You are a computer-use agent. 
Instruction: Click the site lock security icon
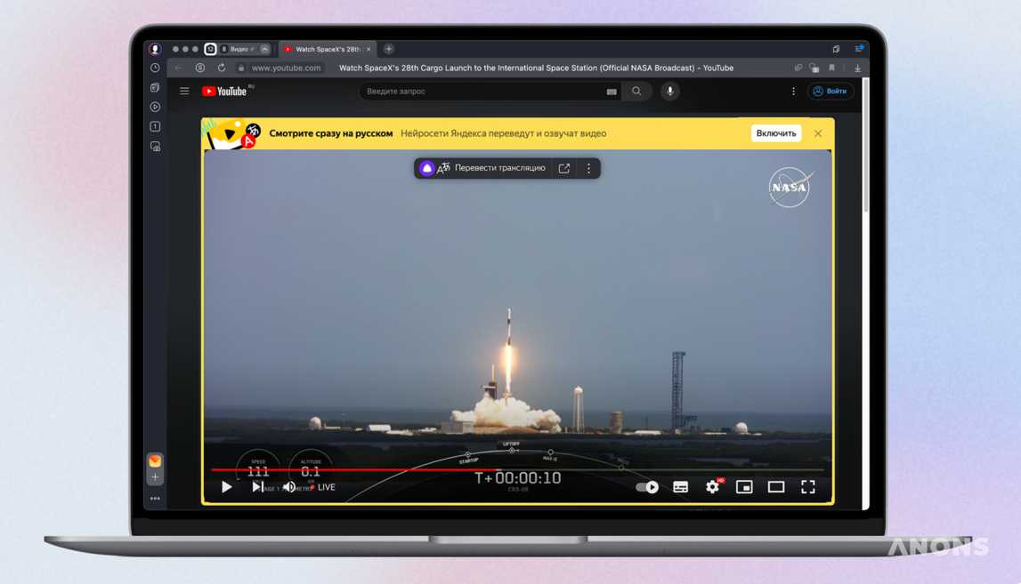[x=241, y=68]
